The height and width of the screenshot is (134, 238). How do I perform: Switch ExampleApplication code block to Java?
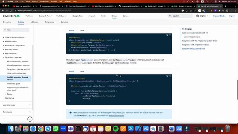(82, 71)
